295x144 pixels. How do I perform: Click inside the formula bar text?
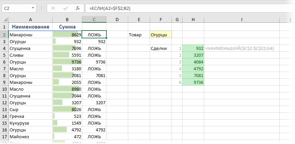[188, 8]
